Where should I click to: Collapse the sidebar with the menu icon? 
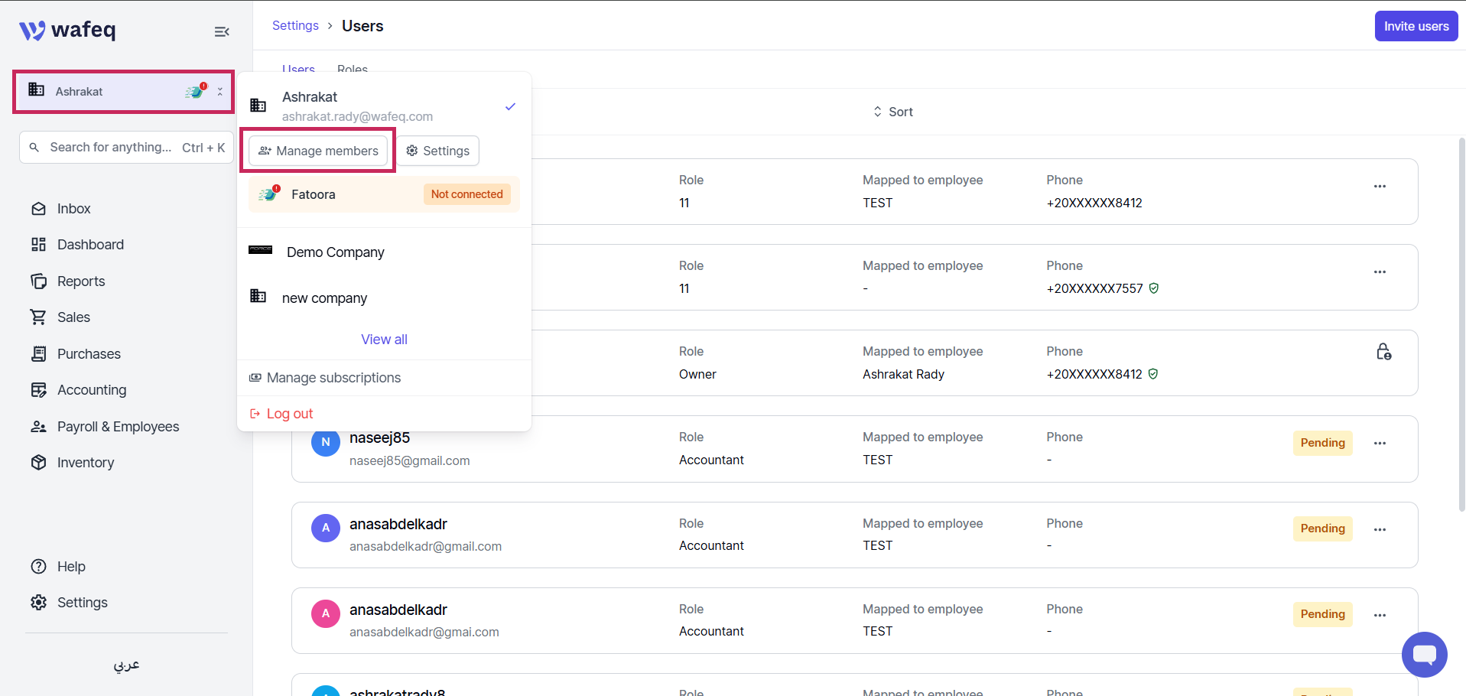click(222, 31)
